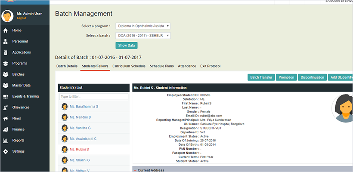This screenshot has height=172, width=353.
Task: Select student Ms. Nandini B
Action: click(x=80, y=117)
